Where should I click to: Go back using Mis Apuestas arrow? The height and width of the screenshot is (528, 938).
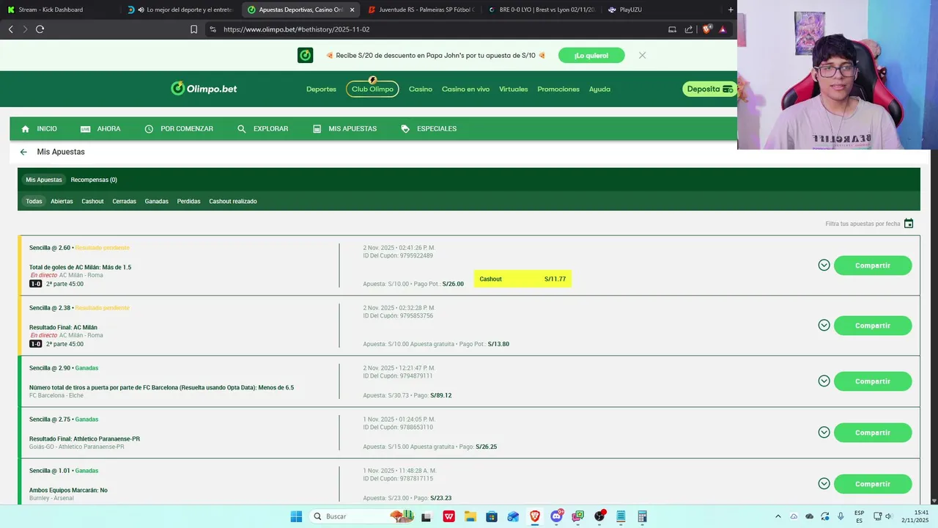click(23, 152)
